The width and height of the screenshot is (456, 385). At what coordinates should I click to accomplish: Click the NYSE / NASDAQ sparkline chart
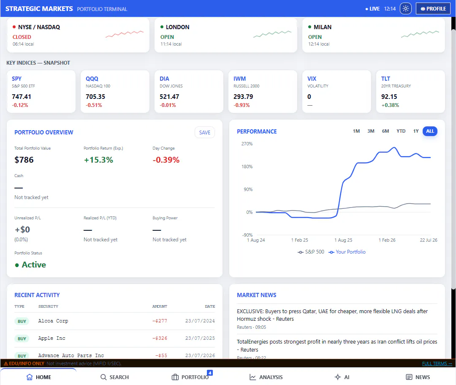point(125,34)
